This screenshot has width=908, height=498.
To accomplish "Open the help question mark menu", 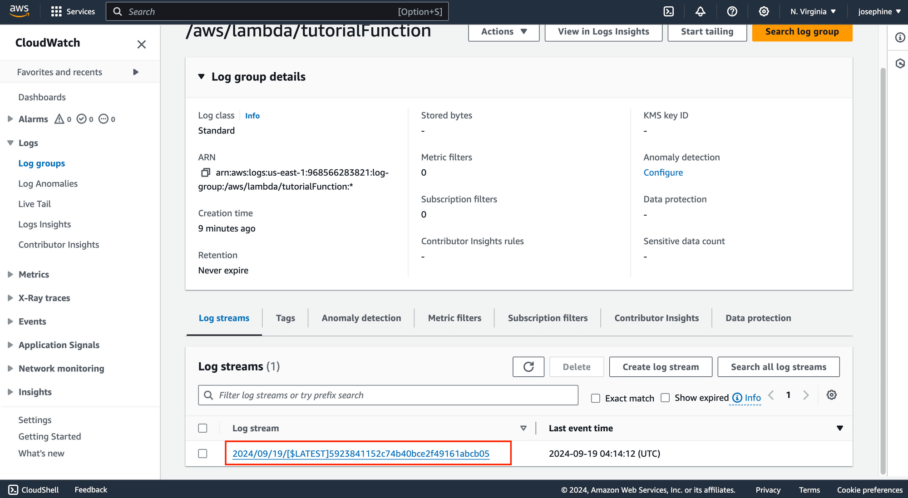I will [732, 11].
